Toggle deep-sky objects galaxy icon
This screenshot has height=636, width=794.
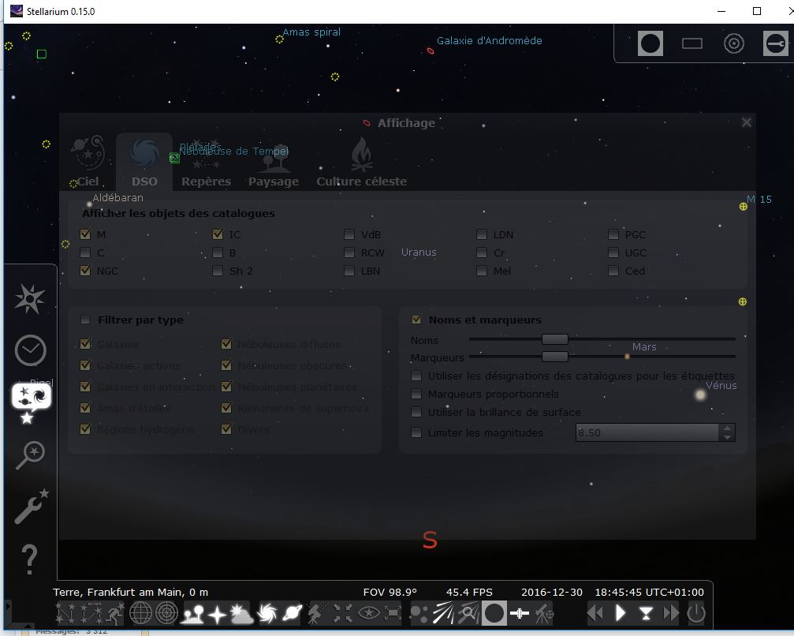(x=267, y=613)
